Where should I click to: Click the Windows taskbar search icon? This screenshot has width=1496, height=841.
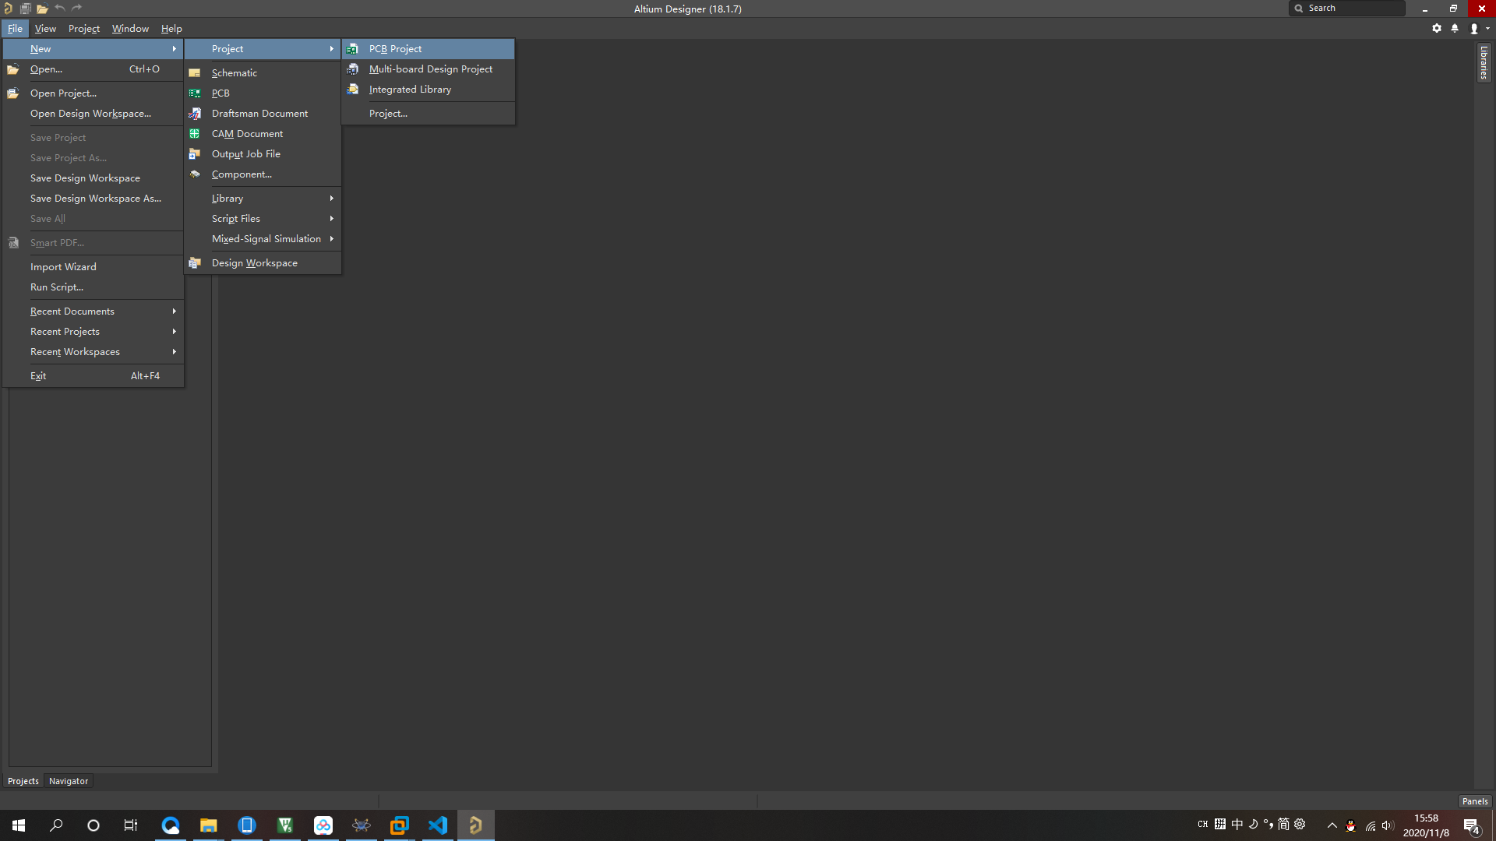point(56,825)
